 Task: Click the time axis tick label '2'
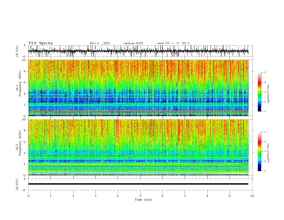73,196
